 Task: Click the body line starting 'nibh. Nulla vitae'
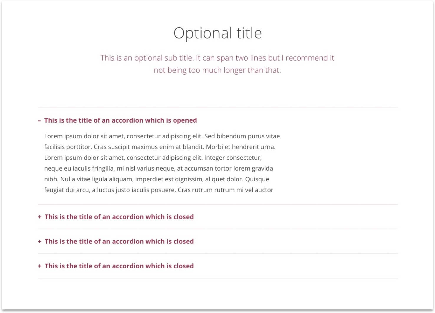click(x=156, y=179)
